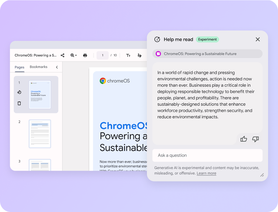Viewport: 278px width, 212px height.
Task: Click page number 2 label in sidebar
Action: tap(19, 122)
